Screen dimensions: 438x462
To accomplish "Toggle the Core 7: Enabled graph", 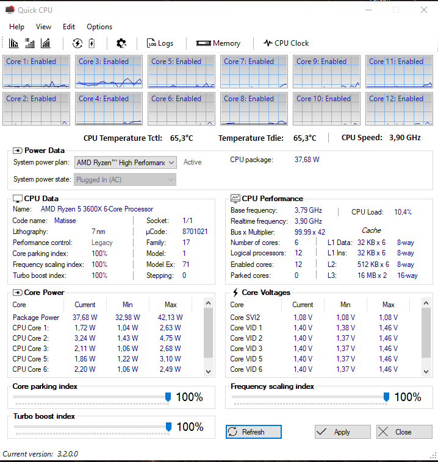I will click(254, 71).
